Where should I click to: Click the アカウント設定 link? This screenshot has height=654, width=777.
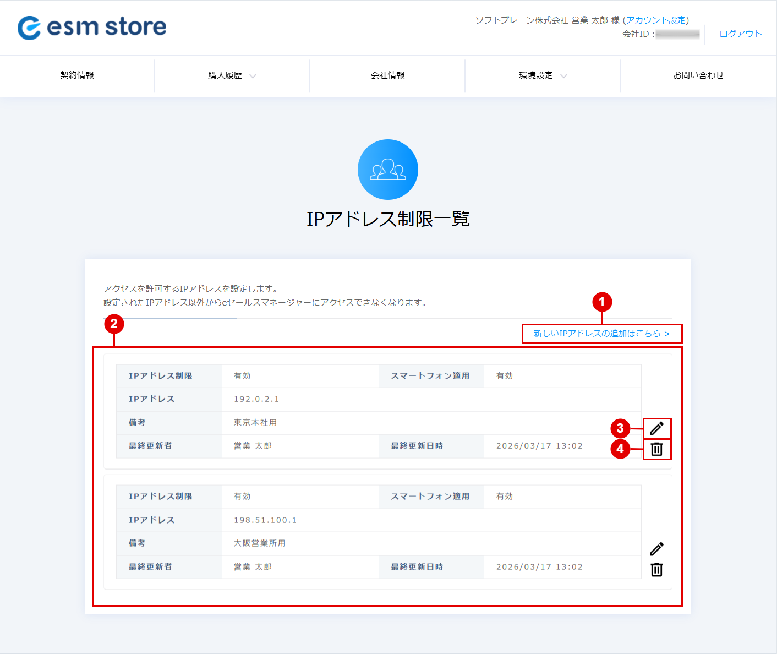[656, 20]
